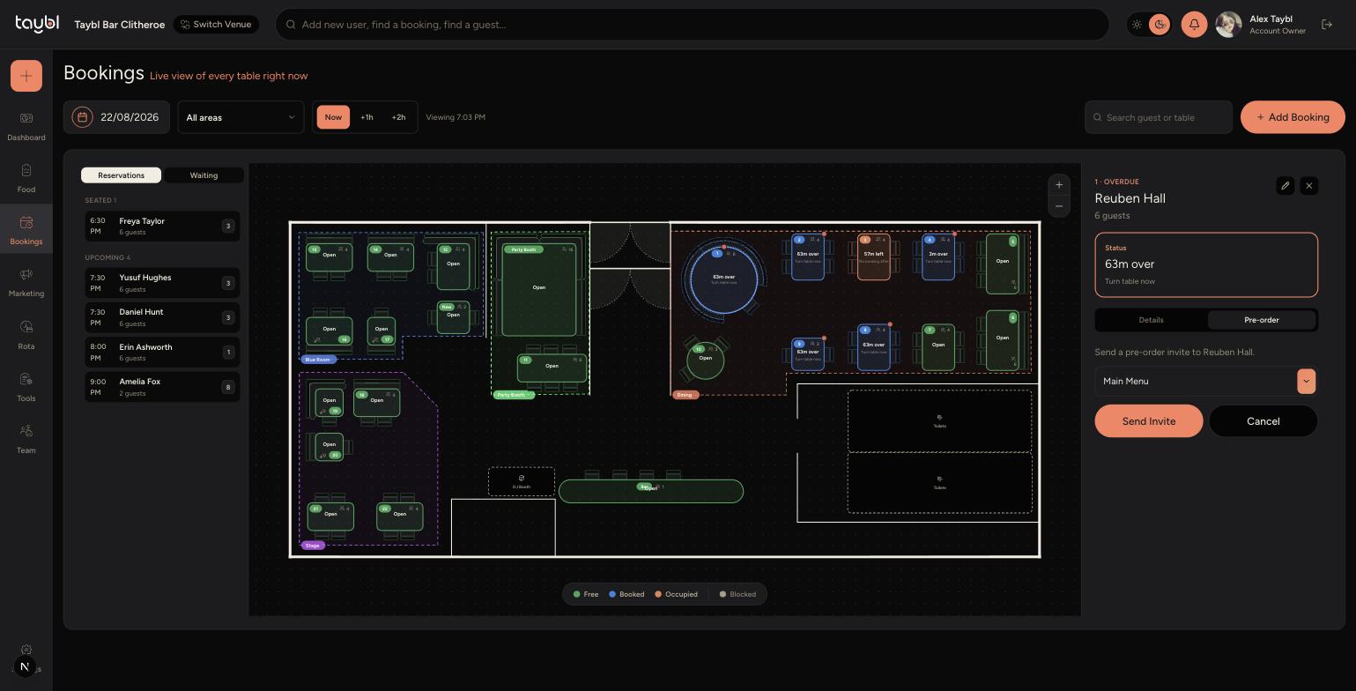The image size is (1356, 691).
Task: Select the large open Party Booth table
Action: click(539, 290)
